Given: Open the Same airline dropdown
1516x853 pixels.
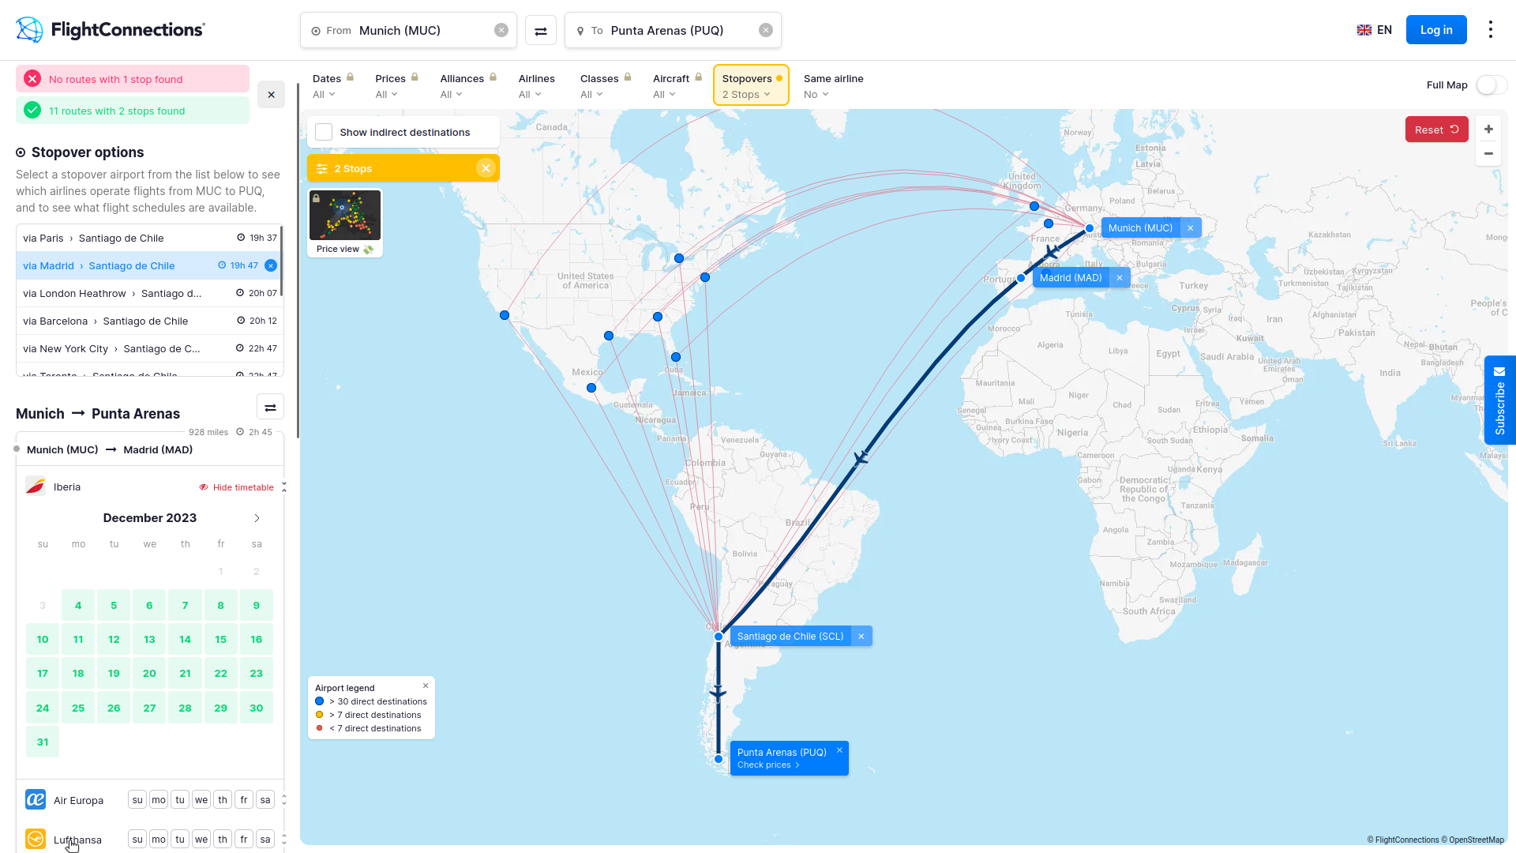Looking at the screenshot, I should (833, 86).
